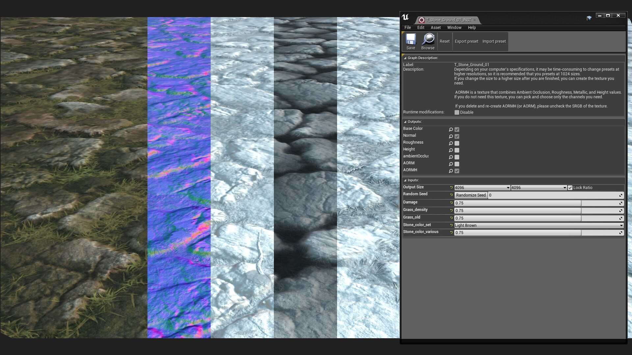Image resolution: width=632 pixels, height=355 pixels.
Task: Open Stone_color_set Light Brown dropdown
Action: tap(539, 225)
